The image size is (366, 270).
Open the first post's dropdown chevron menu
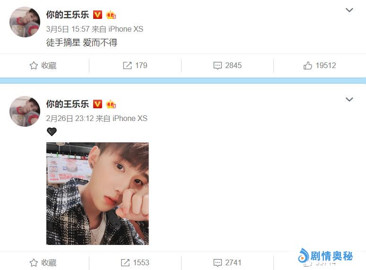[x=349, y=10]
